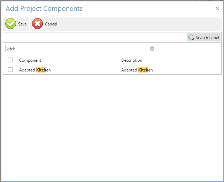224x182 pixels.
Task: Click the green checkmark Save icon
Action: click(10, 24)
